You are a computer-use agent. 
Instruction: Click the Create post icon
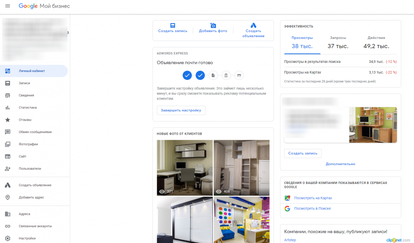point(173,25)
